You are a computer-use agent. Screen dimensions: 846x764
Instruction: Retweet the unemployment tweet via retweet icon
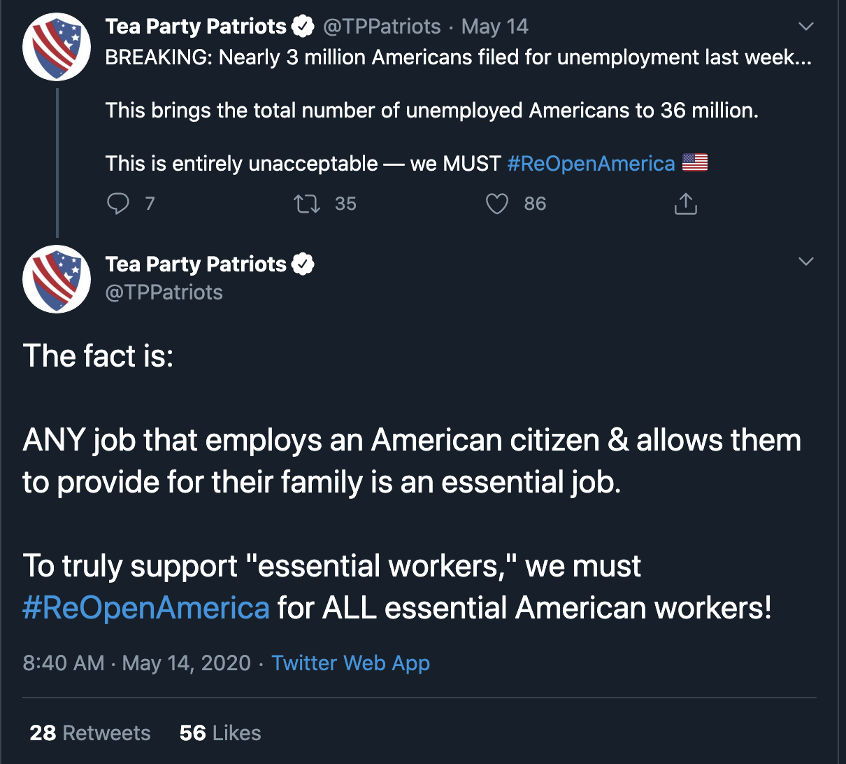(x=306, y=204)
